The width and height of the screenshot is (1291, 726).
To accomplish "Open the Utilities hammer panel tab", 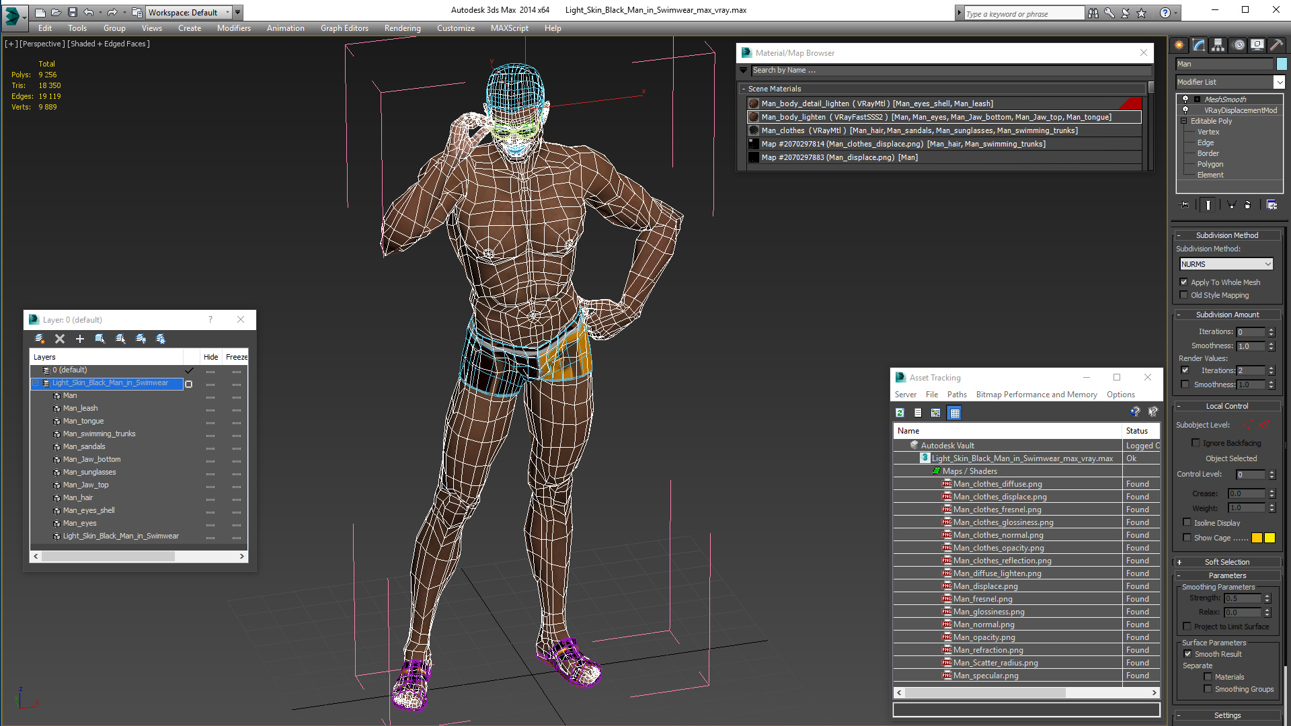I will pos(1276,45).
